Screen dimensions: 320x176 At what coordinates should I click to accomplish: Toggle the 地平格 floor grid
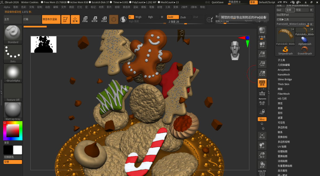coord(262,93)
